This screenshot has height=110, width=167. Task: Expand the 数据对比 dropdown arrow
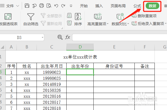(x=128, y=23)
